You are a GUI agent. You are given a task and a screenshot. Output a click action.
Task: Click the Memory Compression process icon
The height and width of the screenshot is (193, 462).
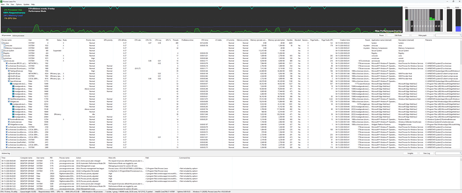tap(5, 48)
